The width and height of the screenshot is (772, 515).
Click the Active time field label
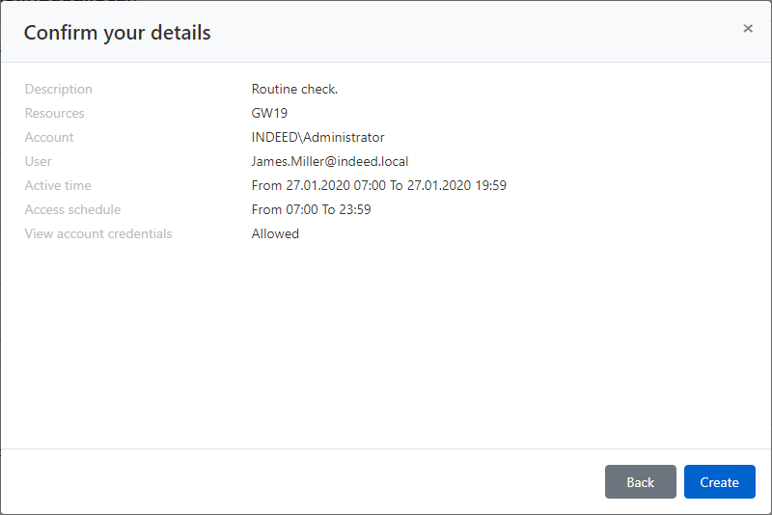tap(58, 185)
